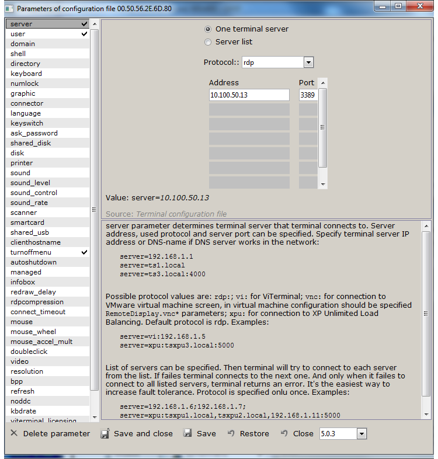Select the keyboard parameter in list
This screenshot has height=459, width=438.
click(26, 74)
